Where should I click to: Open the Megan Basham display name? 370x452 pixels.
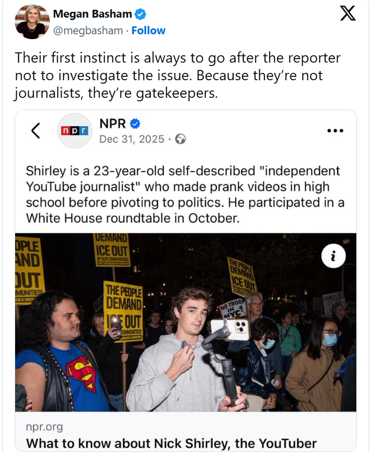[x=92, y=15]
